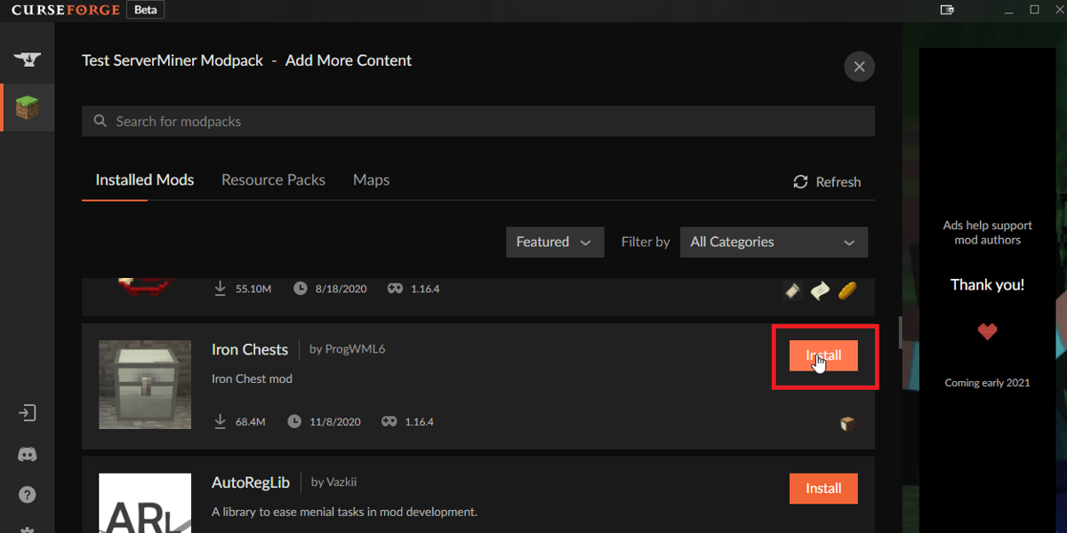The width and height of the screenshot is (1067, 533).
Task: Click "Test ServerMiner Modpack" title text
Action: 172,60
